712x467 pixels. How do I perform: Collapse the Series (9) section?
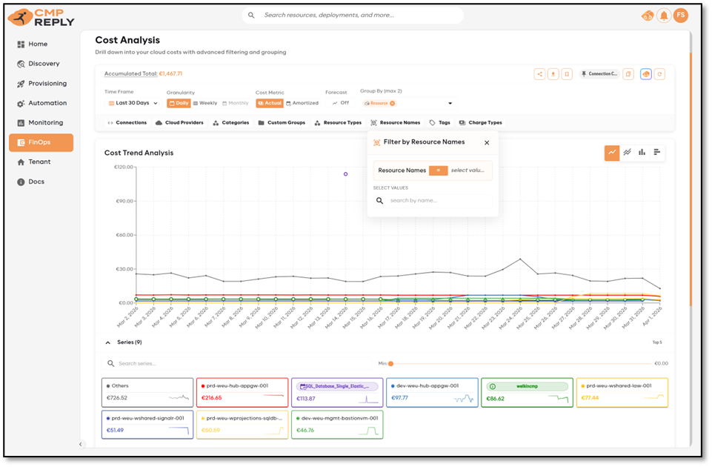[x=107, y=342]
